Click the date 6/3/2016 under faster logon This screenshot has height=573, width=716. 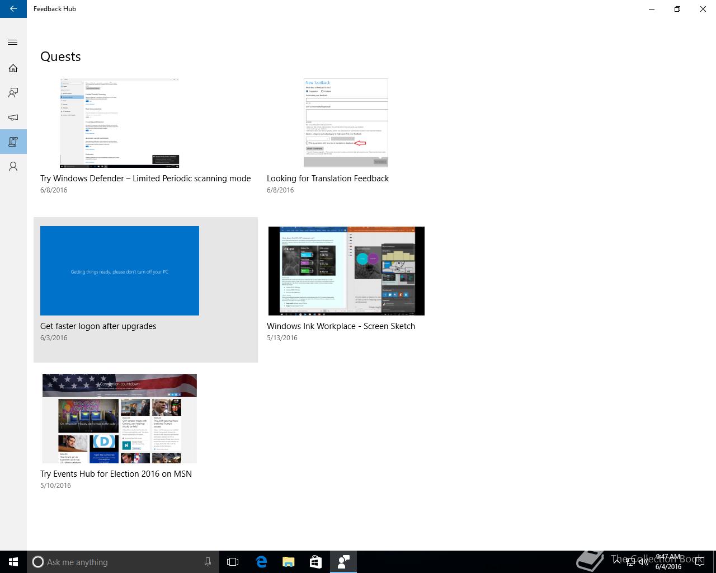pos(54,338)
